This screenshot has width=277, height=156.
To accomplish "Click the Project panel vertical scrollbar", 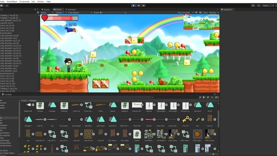I will [x=218, y=118].
